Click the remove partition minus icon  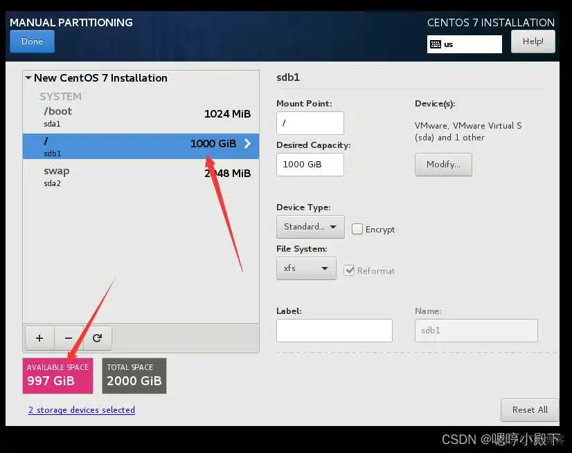[69, 338]
